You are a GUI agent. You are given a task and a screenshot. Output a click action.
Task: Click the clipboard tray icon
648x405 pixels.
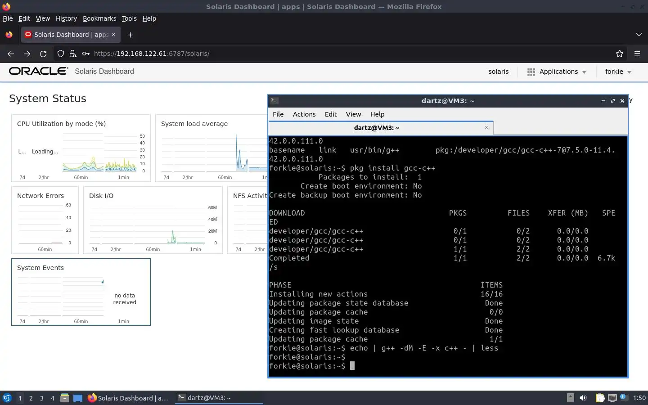tap(600, 398)
